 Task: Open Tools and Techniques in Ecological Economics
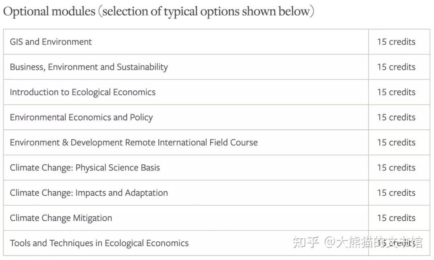[x=99, y=243]
